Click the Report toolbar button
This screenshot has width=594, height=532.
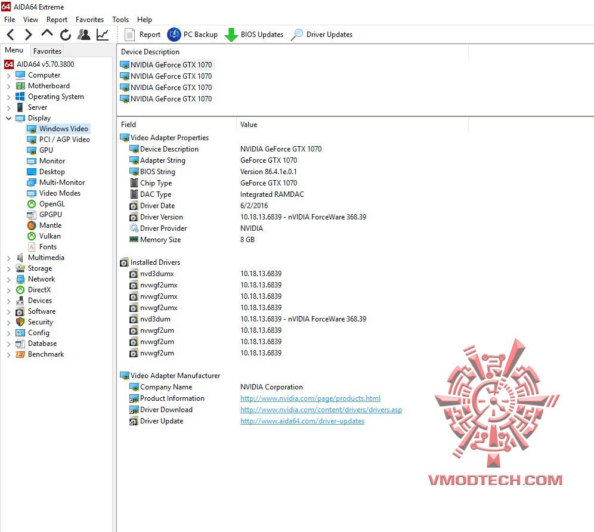point(143,35)
